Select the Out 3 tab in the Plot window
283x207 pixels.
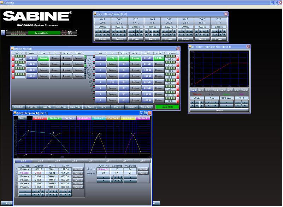[x=57, y=161]
